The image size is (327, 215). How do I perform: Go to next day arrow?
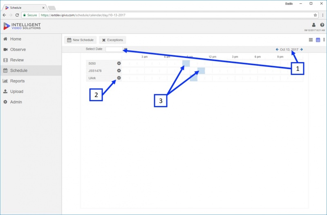coord(301,49)
